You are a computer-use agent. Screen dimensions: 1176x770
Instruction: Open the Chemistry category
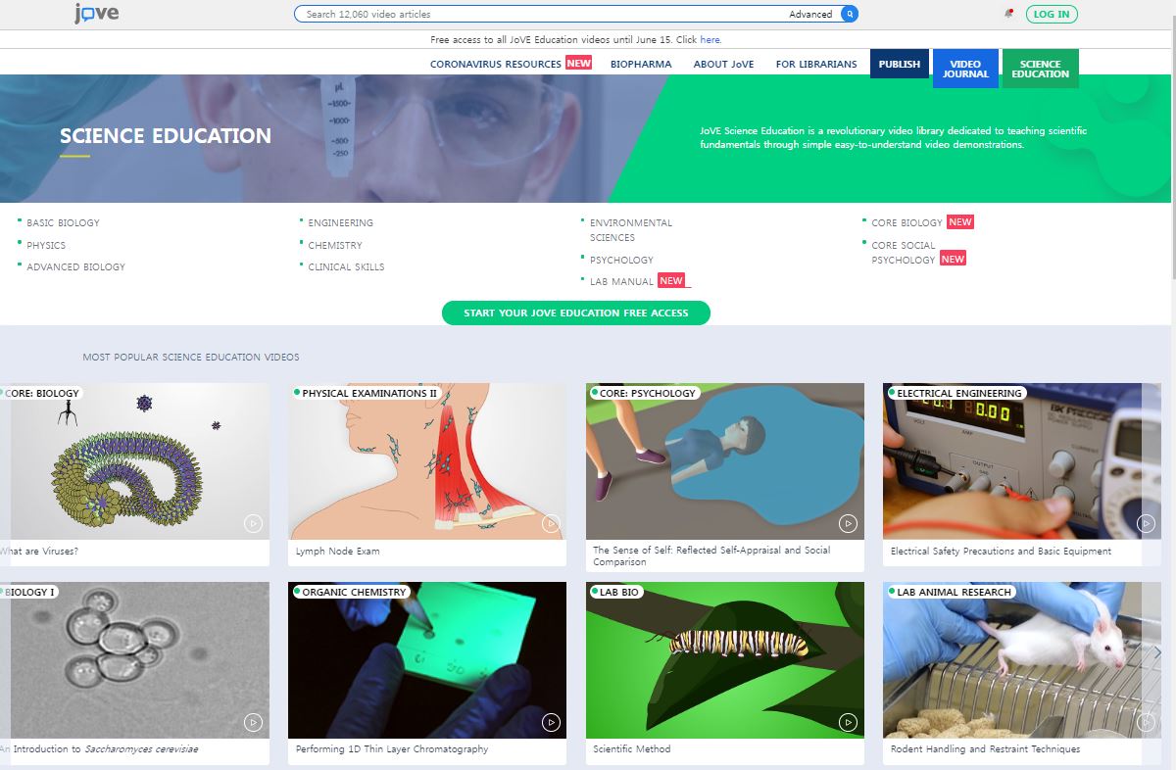pyautogui.click(x=335, y=245)
